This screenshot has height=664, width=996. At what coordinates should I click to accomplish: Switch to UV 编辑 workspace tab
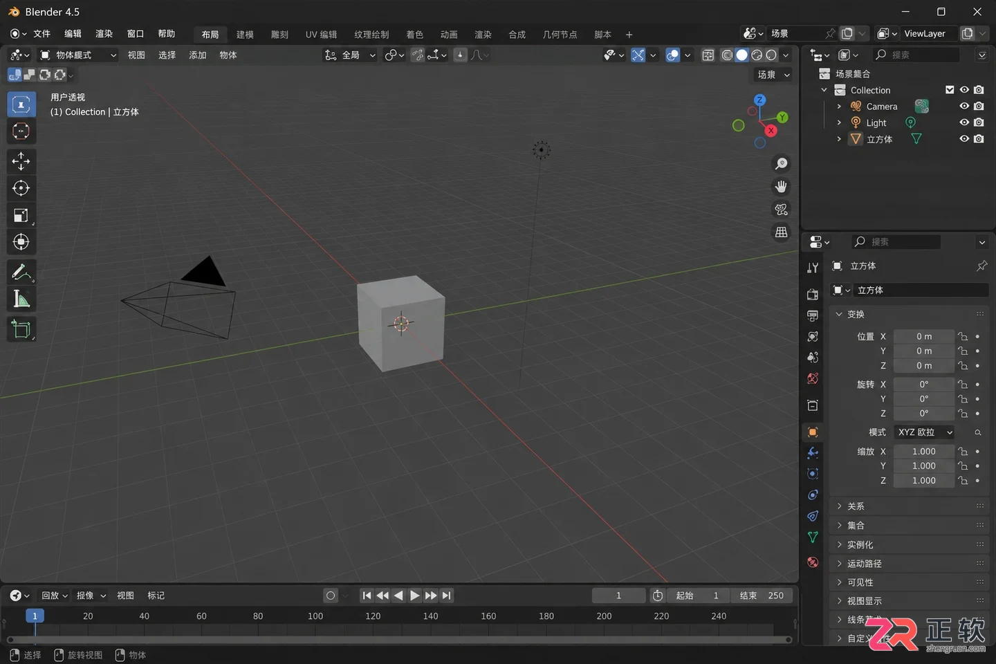pos(321,35)
